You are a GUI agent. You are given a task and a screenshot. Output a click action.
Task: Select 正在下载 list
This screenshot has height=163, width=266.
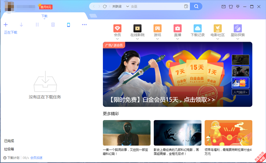(x=11, y=32)
